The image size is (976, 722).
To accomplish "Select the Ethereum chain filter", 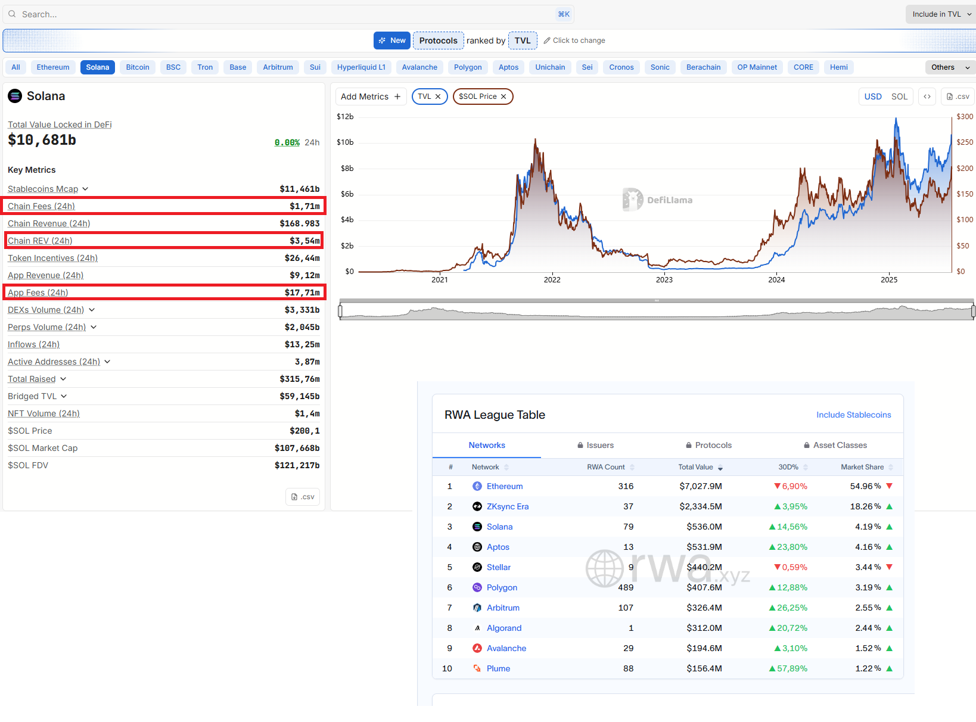I will click(x=53, y=67).
